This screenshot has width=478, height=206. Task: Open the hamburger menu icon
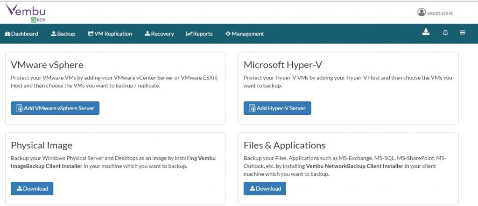click(x=463, y=33)
